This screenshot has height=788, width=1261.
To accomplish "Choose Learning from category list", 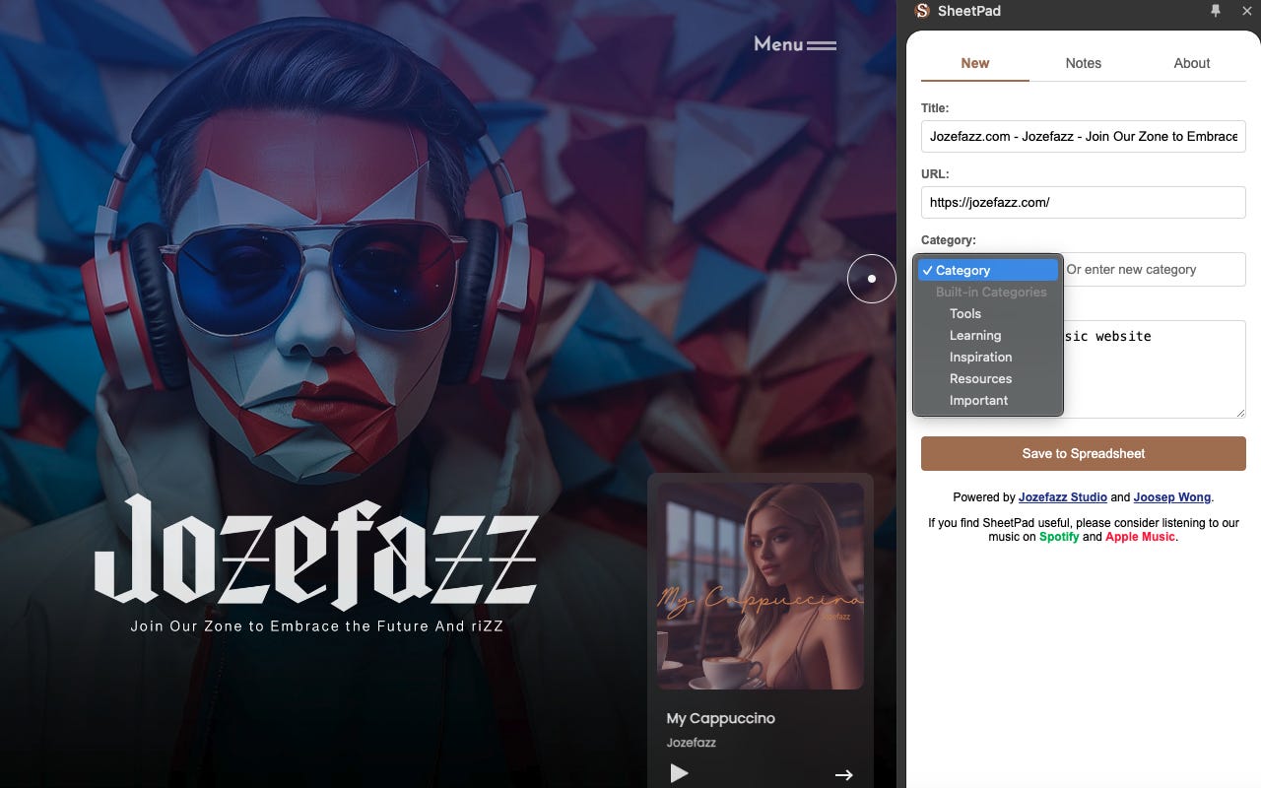I will point(988,335).
